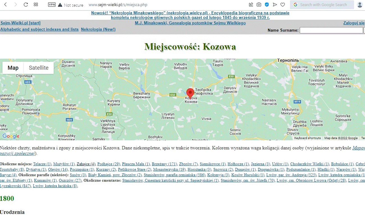Open the Kurzany (2) place link
Image resolution: width=365 pixels, height=220 pixels.
[x=106, y=170]
